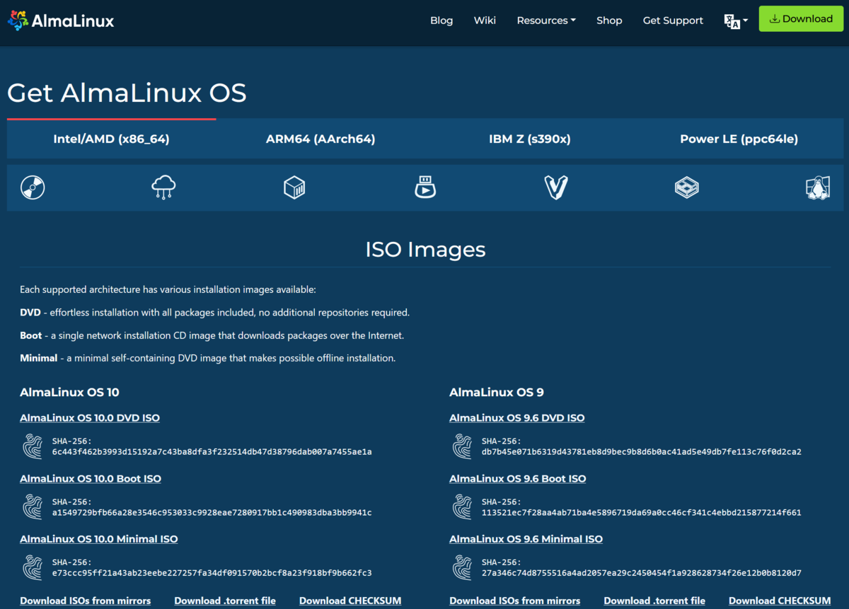Switch to Power LE (ppc64le) tab

click(739, 139)
